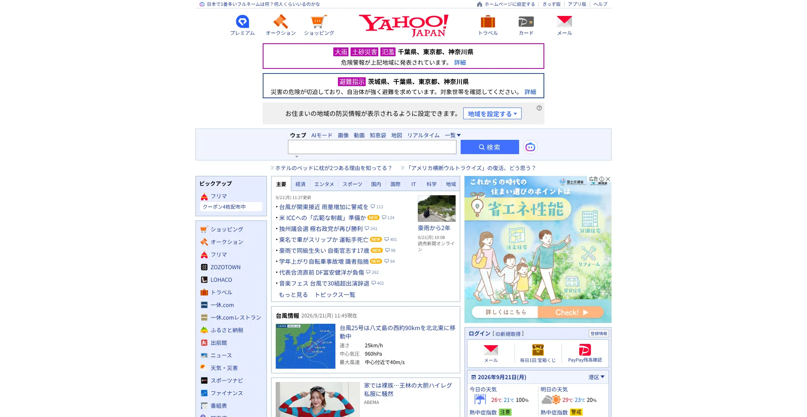Image resolution: width=807 pixels, height=417 pixels.
Task: Expand the 一覧 search category dropdown
Action: 453,135
